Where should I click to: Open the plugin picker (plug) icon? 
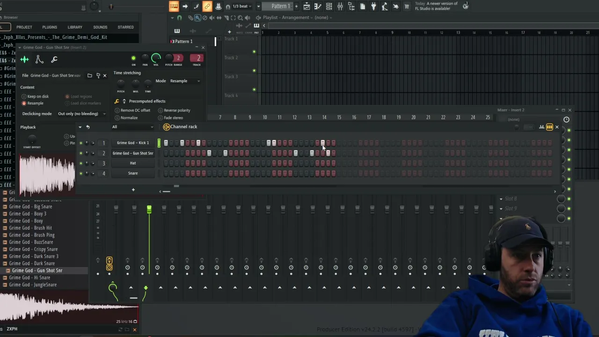(373, 6)
